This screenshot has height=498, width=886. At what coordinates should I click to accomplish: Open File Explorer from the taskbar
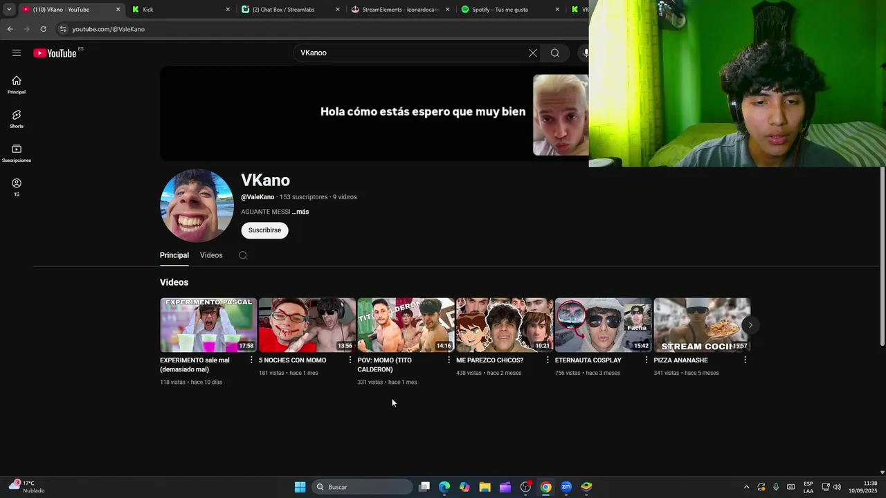pyautogui.click(x=485, y=487)
